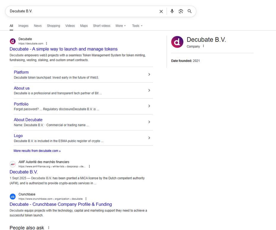
Task: Click 'AMF Autorité des marchés financiers' site name
Action: (x=44, y=162)
